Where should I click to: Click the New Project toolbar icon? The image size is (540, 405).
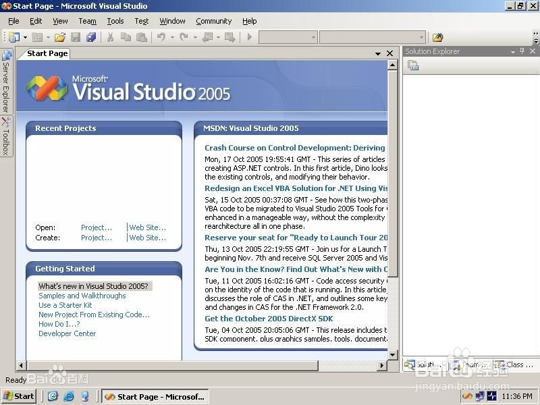click(x=13, y=37)
